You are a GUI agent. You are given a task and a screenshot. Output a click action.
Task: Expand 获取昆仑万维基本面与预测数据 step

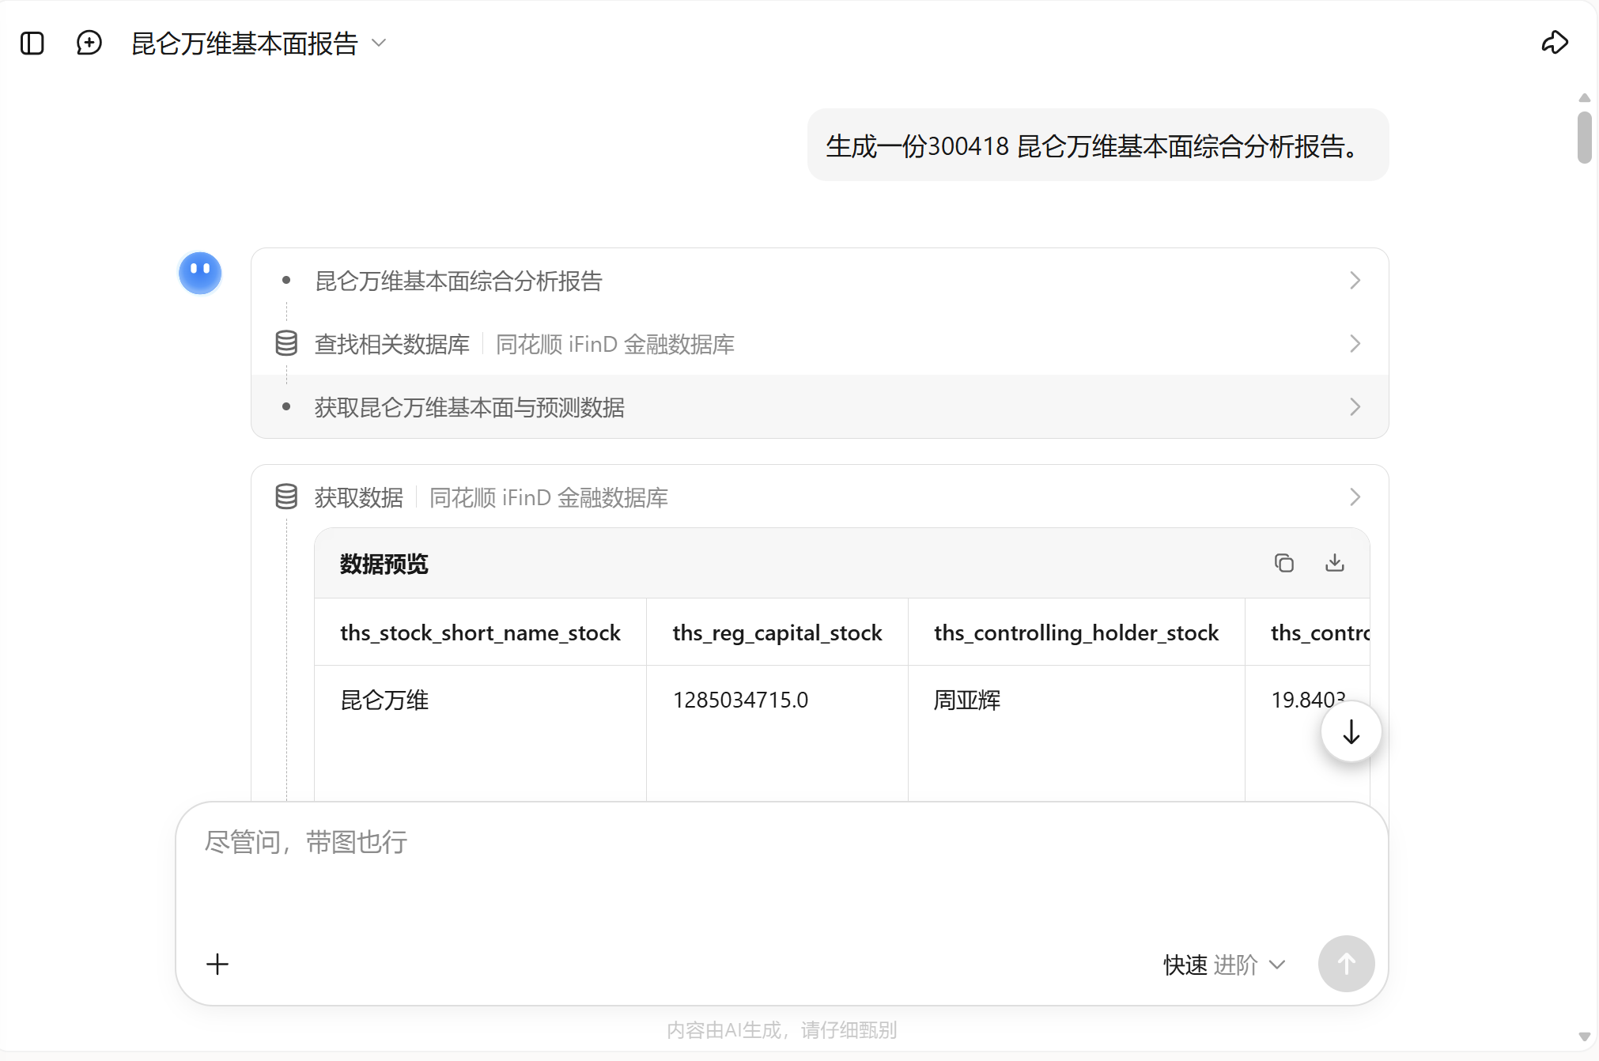coord(819,407)
